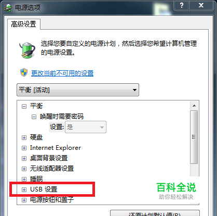Expand the Internet Explorer node
Image resolution: width=217 pixels, height=216 pixels.
click(x=24, y=148)
